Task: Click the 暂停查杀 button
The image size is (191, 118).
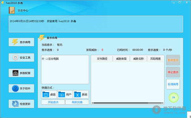Action: click(x=173, y=60)
